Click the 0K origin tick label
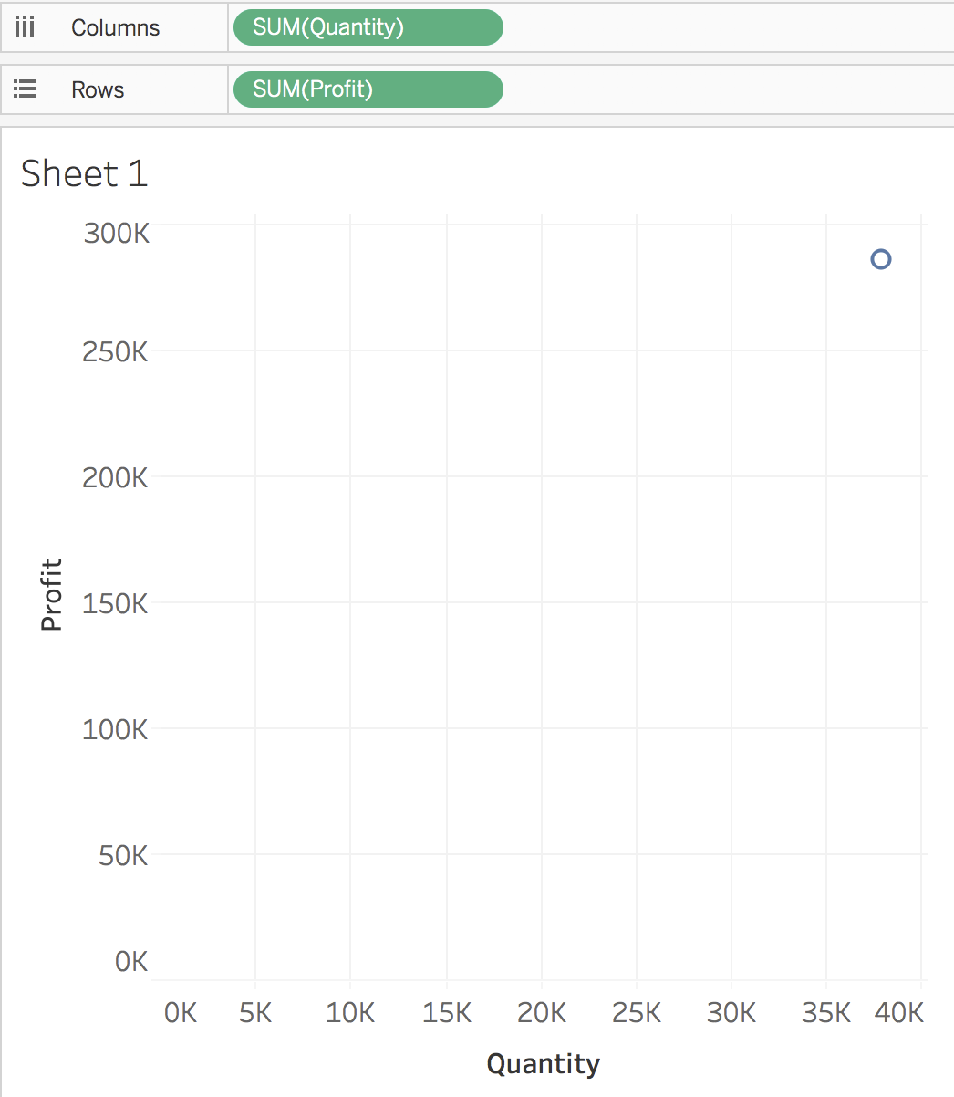Viewport: 954px width, 1097px height. point(130,961)
